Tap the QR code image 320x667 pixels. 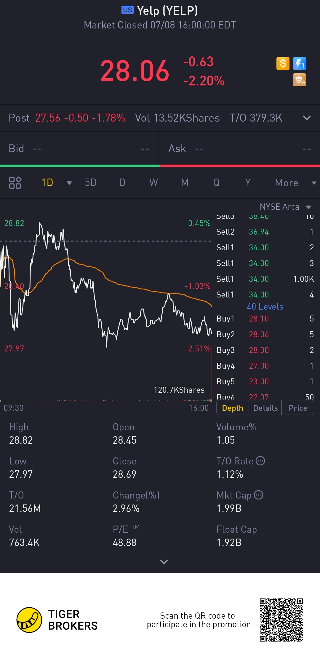tap(281, 620)
